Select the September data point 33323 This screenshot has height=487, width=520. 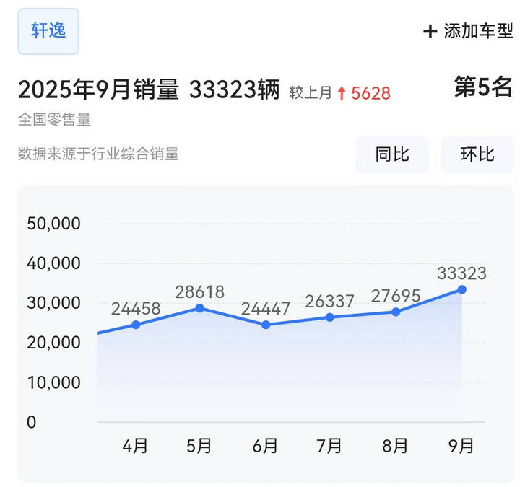(x=462, y=290)
